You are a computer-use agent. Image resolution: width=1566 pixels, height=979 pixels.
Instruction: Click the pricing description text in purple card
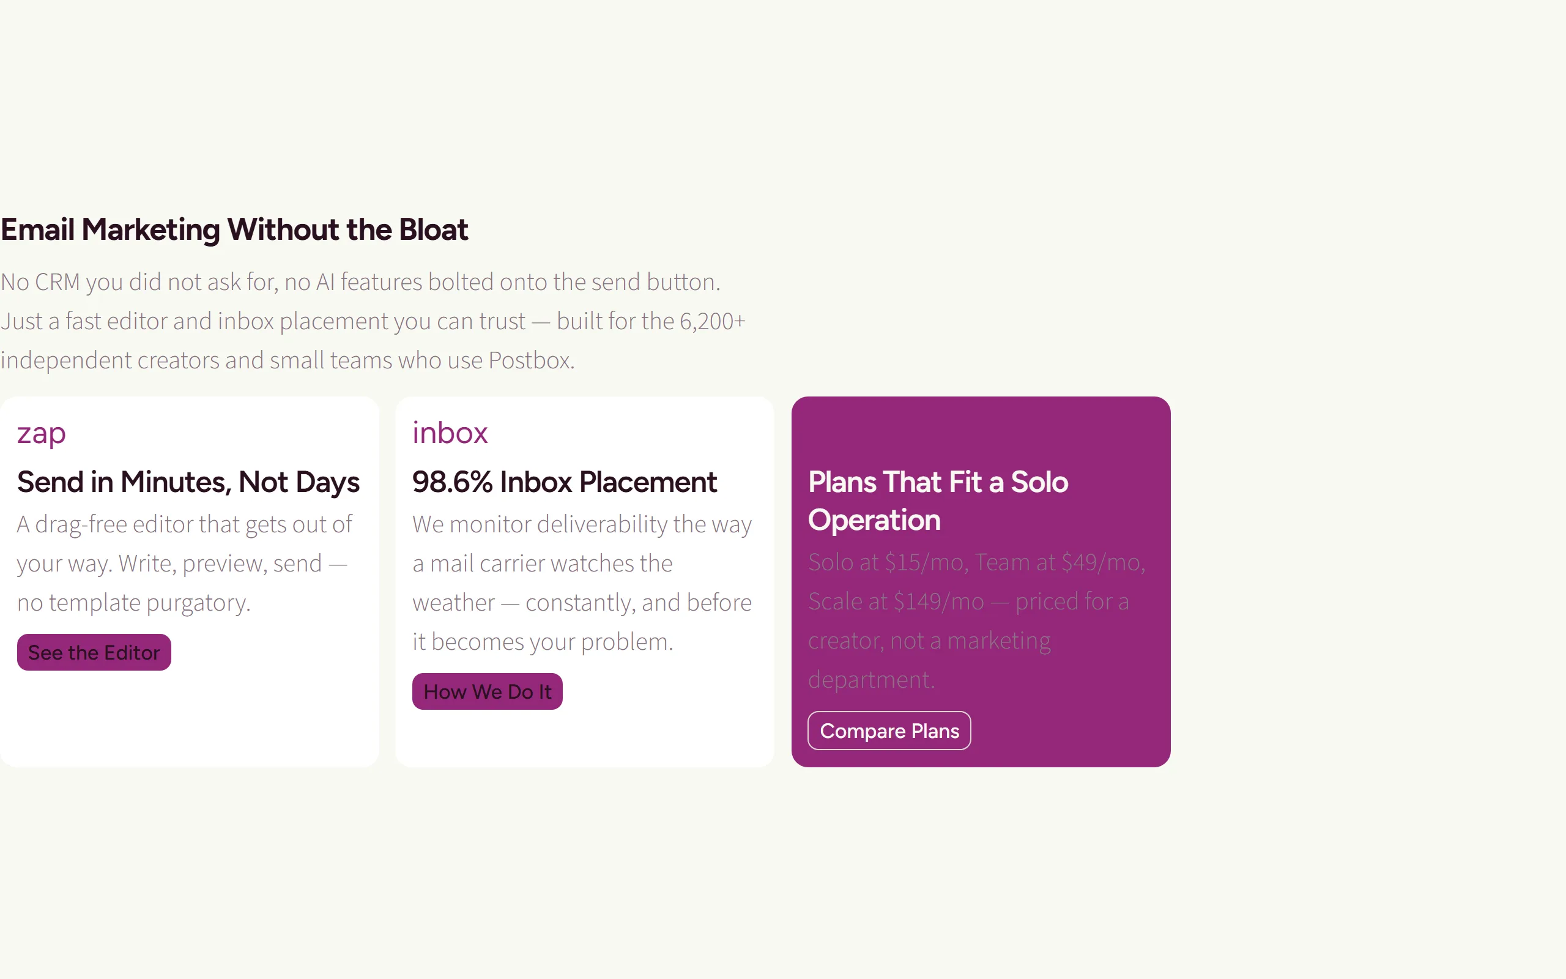point(977,621)
